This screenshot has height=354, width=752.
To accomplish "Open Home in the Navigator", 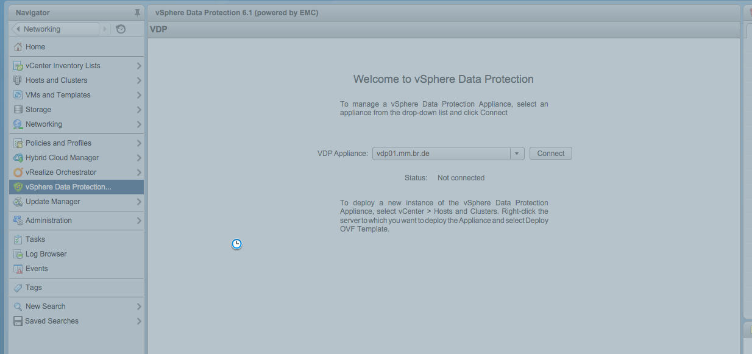I will pos(77,47).
